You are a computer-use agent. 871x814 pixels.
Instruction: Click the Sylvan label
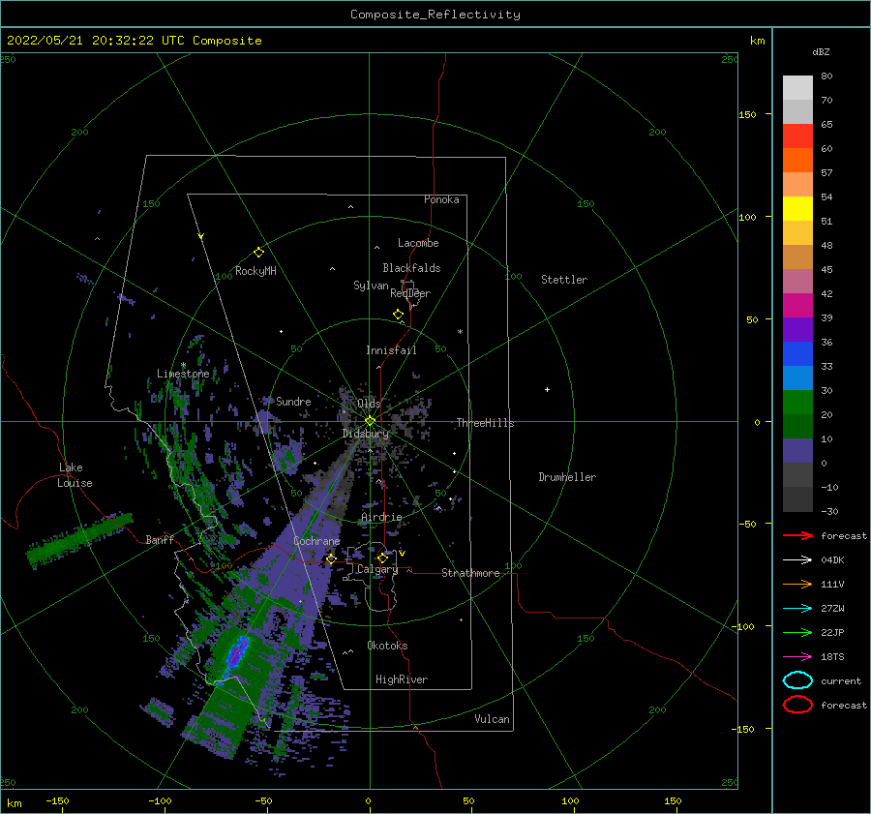(x=371, y=286)
